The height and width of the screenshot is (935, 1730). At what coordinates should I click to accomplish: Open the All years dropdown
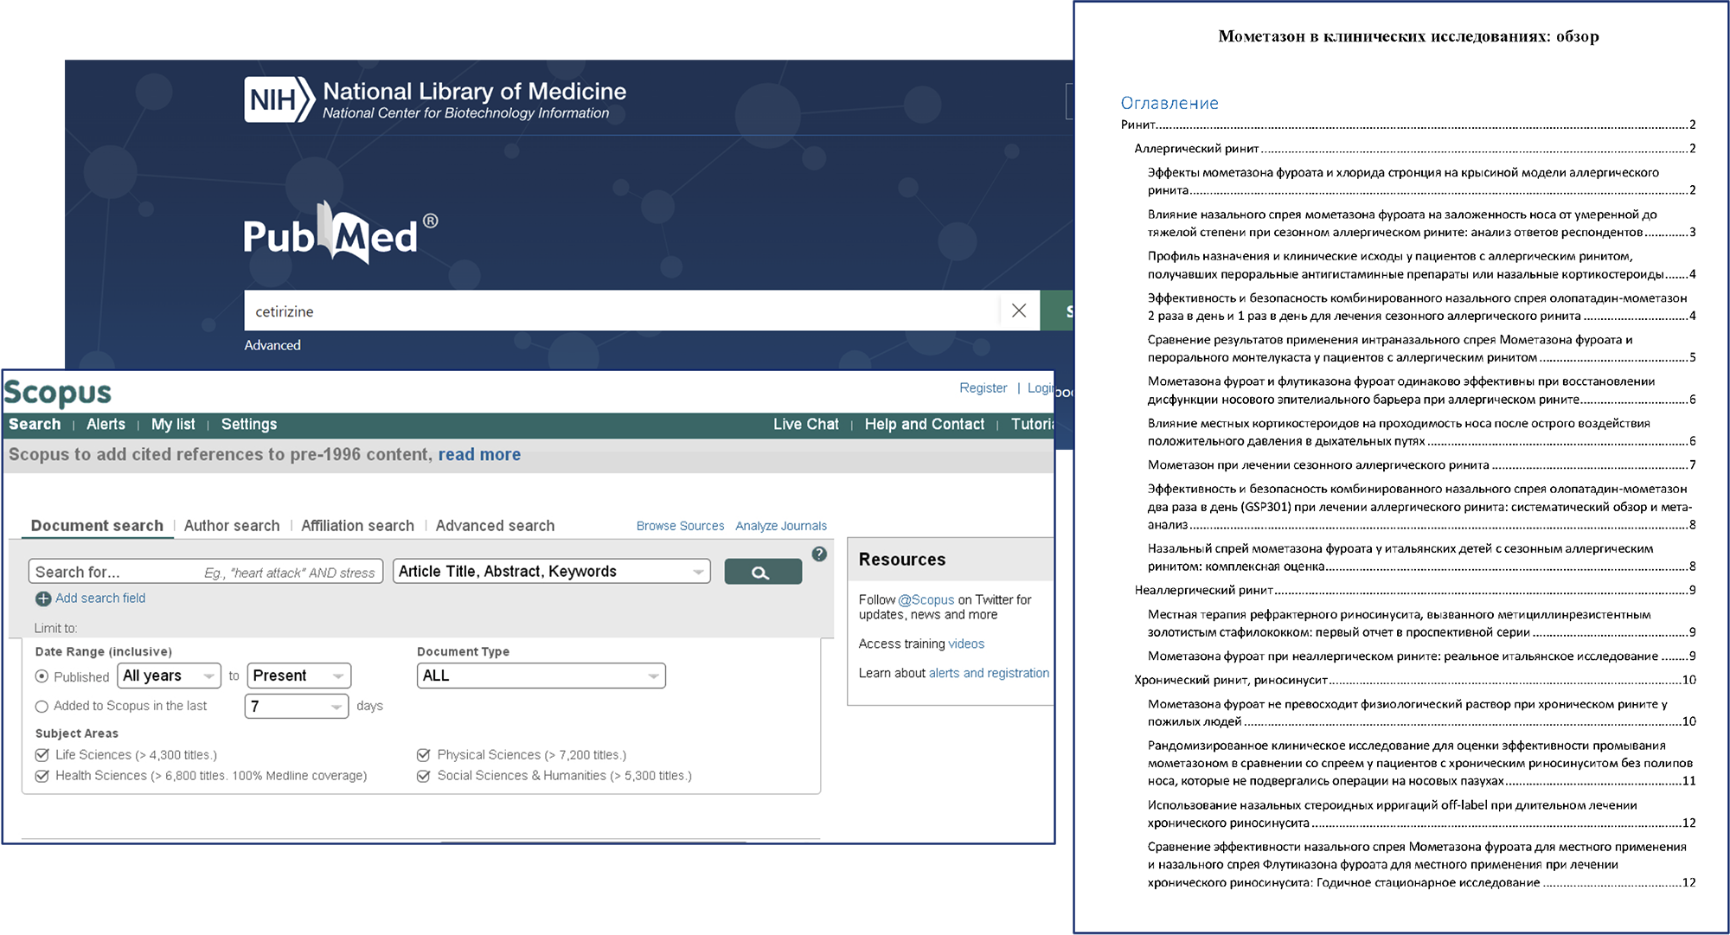169,676
